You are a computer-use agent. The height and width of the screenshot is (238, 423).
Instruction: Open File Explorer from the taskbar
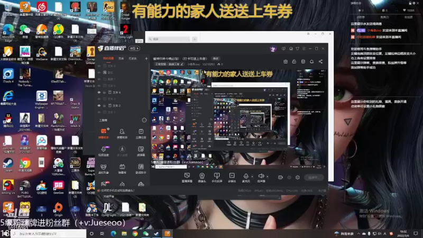(124, 234)
